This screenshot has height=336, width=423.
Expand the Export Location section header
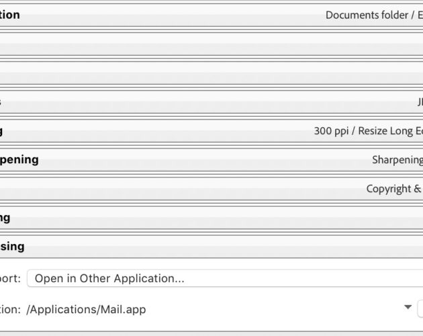click(211, 15)
